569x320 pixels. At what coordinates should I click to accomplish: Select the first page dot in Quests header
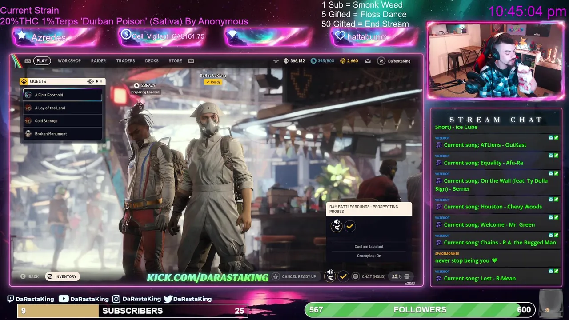[97, 81]
